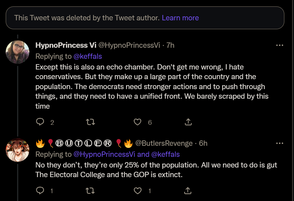This screenshot has height=201, width=294.
Task: Like the ButlersRevenge tweet
Action: (137, 191)
